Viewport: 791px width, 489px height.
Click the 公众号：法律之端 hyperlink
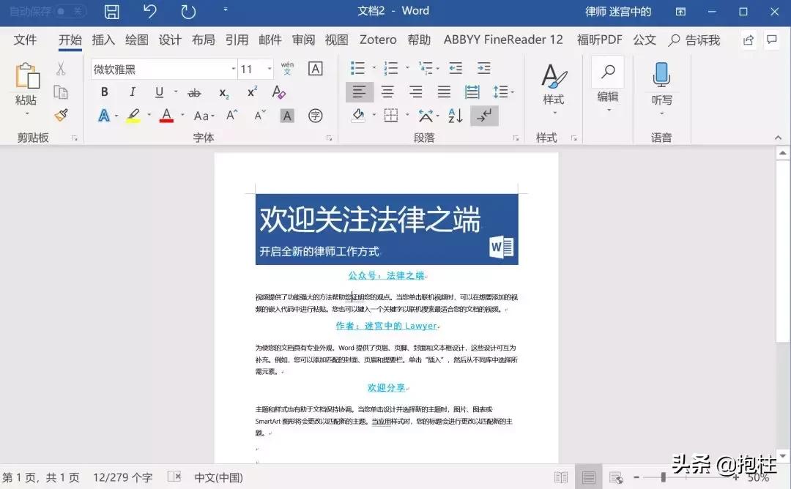[x=386, y=275]
